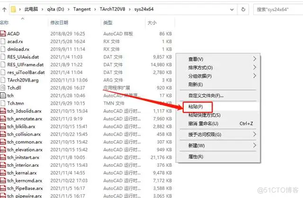Click the tch_common.arx file icon
Viewport: 303px width, 198px height.
3,142
